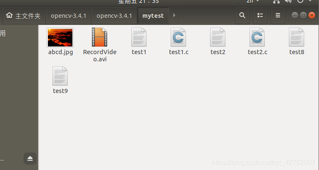Screen dimensions: 319x170
Task: Select the test1.c source file icon
Action: pos(178,37)
